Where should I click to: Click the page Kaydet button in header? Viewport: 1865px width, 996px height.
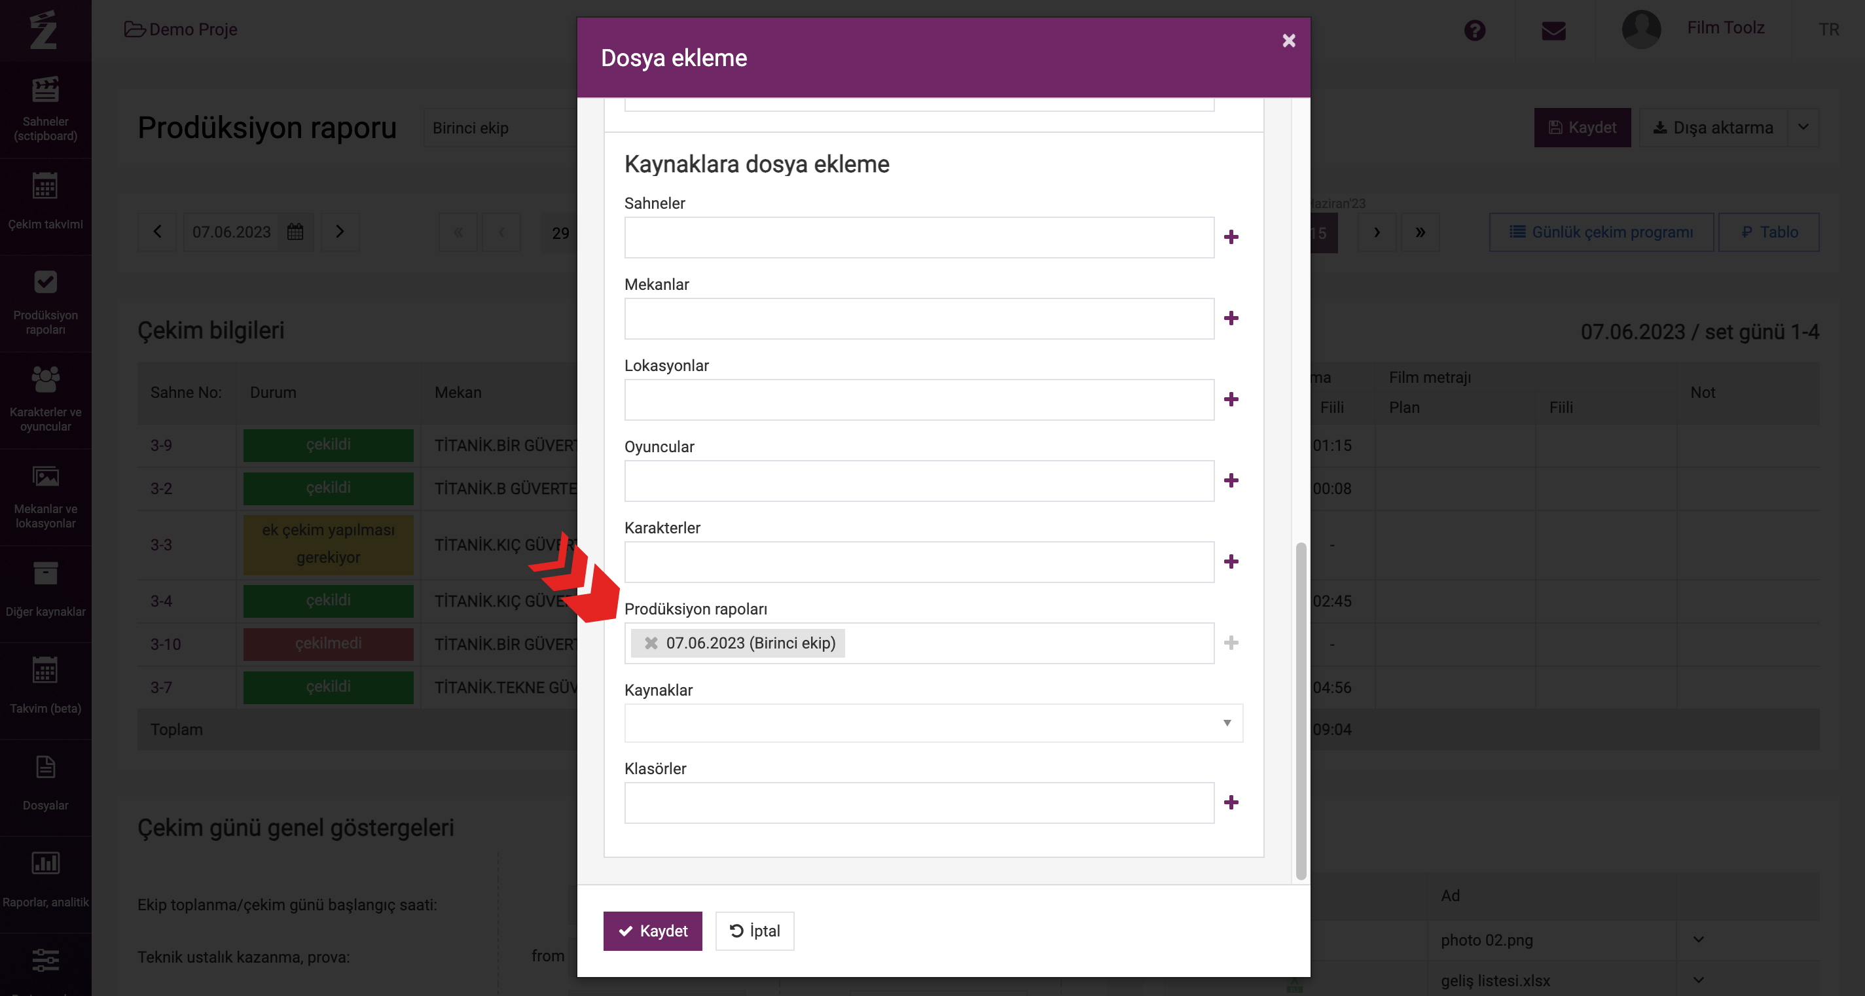point(1582,128)
